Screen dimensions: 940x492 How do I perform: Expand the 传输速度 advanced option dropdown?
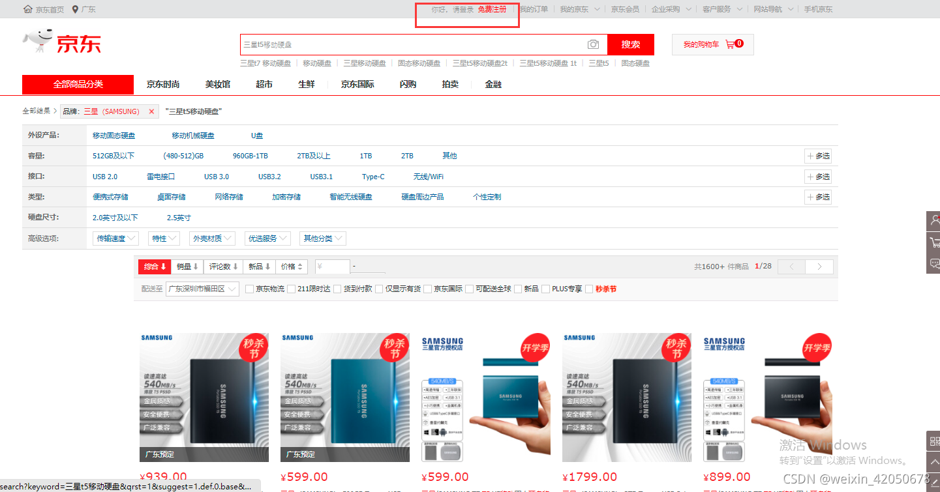point(116,239)
